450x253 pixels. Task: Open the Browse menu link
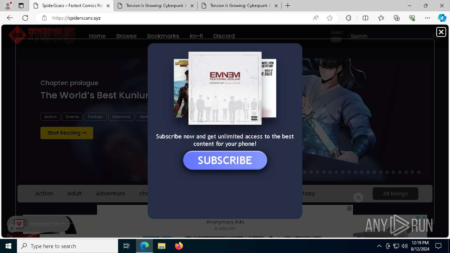tap(127, 36)
